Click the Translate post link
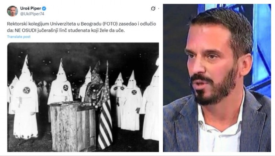This screenshot has height=156, width=275. click(x=19, y=37)
